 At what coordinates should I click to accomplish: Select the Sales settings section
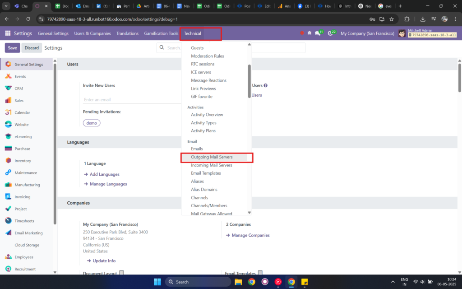tap(27, 101)
